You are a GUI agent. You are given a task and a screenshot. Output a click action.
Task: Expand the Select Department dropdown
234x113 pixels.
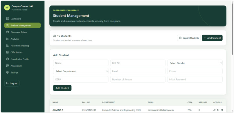tap(81, 71)
